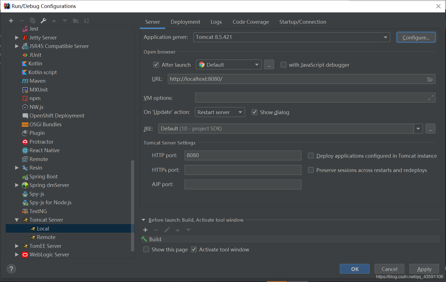Expand Spring dmServer tree node
The width and height of the screenshot is (446, 282).
tap(17, 185)
